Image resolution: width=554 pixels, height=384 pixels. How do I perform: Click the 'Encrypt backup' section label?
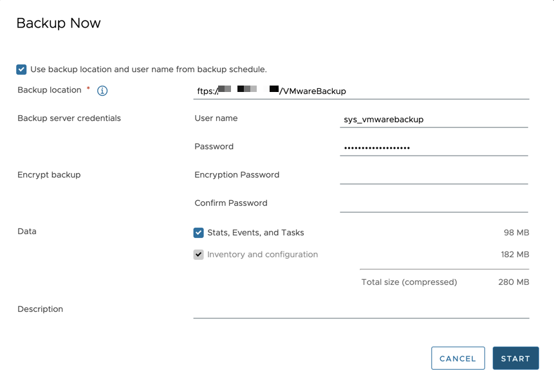[49, 175]
